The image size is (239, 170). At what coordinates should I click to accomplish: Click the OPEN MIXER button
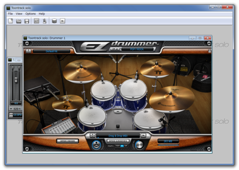68,141
